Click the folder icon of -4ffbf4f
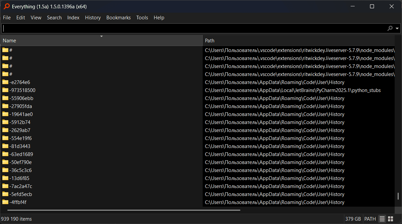The width and height of the screenshot is (402, 224). pos(5,202)
